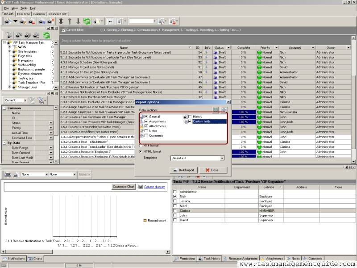Click task icon with orange arrow in toolbar
This screenshot has height=268, width=357.
(x=51, y=21)
